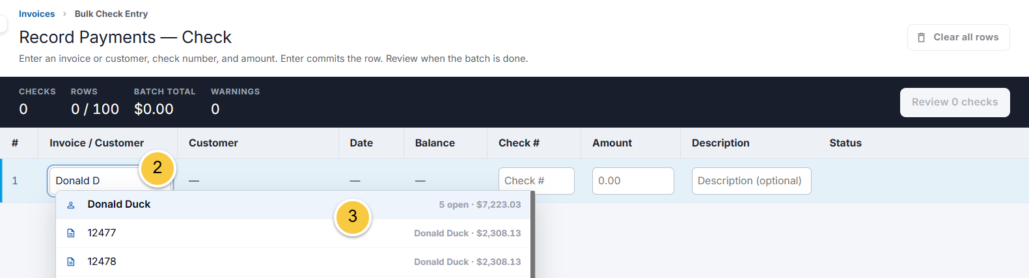Click the Amount field showing 0.00
Screen dimensions: 1029x278
point(633,181)
